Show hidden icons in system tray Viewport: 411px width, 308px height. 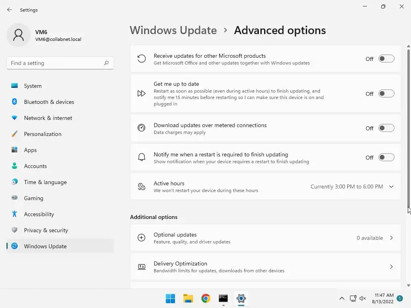[x=342, y=298]
